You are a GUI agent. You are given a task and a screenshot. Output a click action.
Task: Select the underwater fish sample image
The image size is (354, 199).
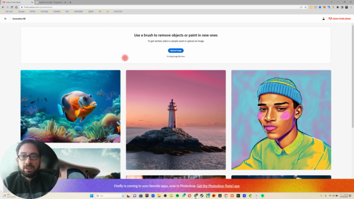click(x=70, y=106)
